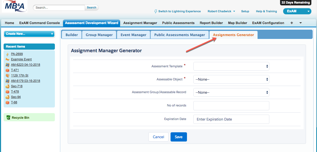Click the Expiration Date input field
Viewport: 317px width, 152px height.
(x=231, y=119)
